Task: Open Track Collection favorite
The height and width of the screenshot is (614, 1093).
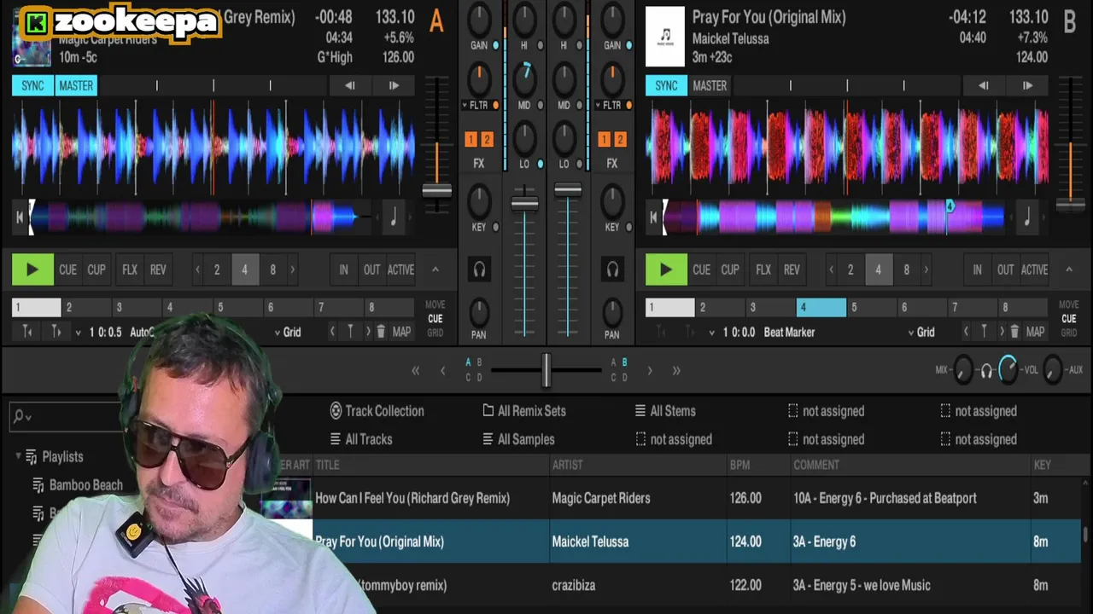Action: click(377, 411)
